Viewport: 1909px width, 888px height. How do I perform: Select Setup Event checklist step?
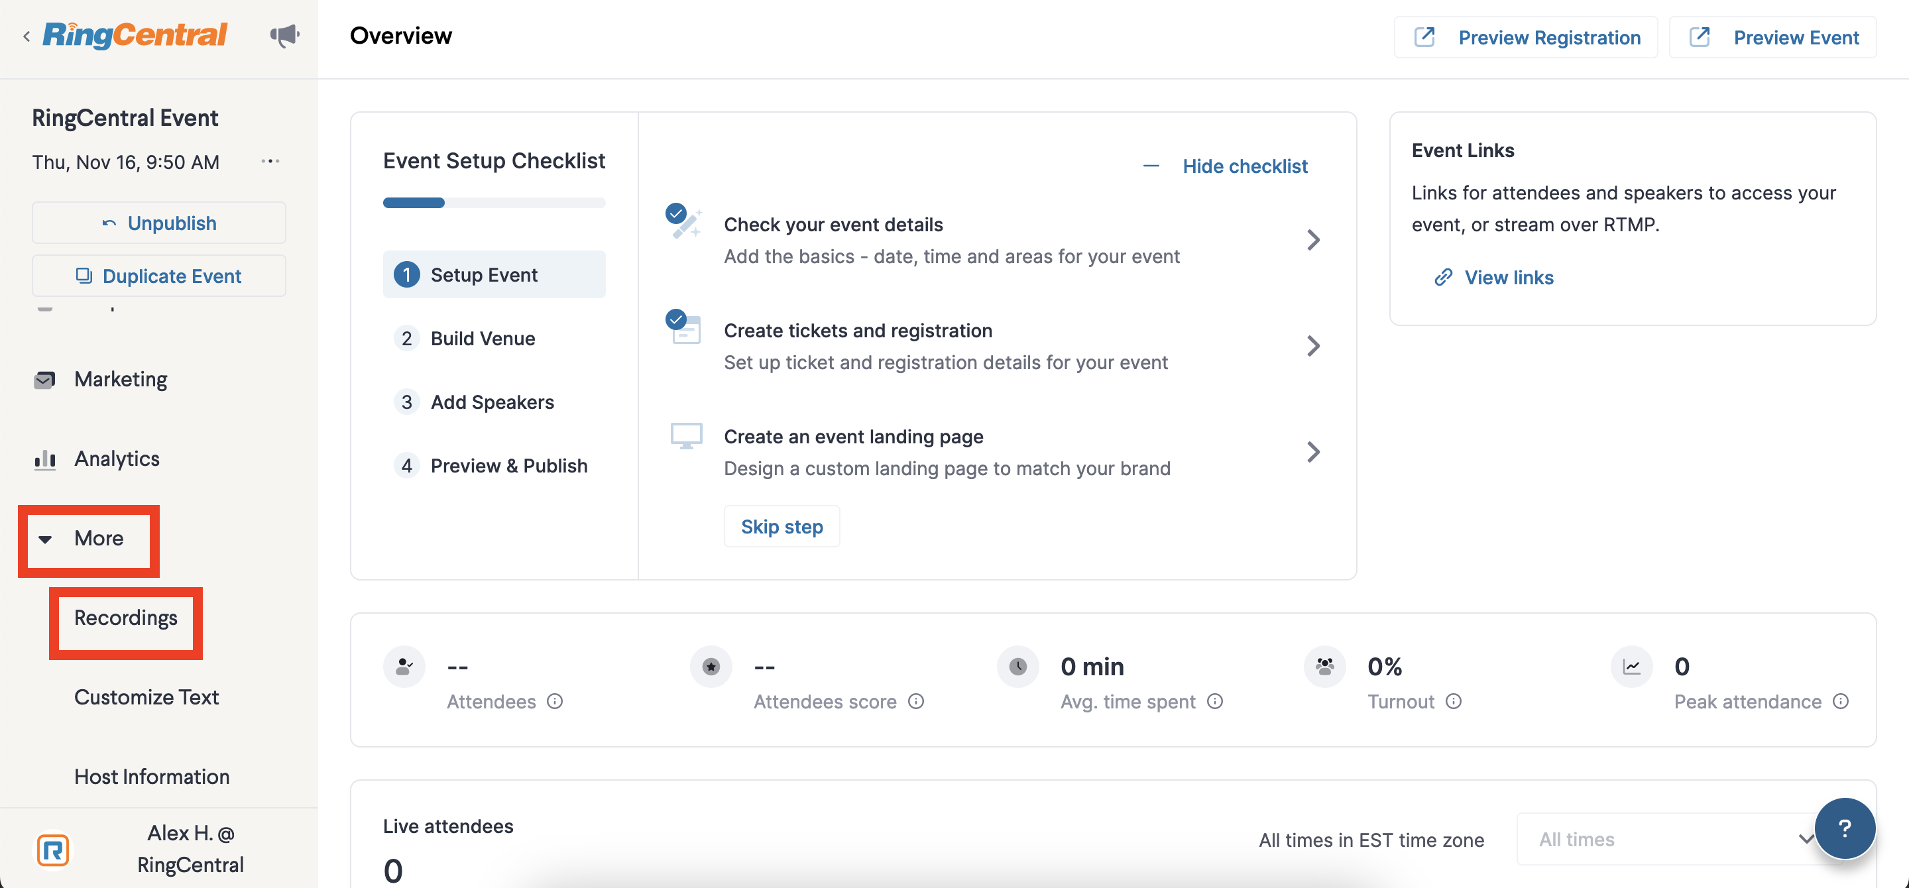coord(494,274)
